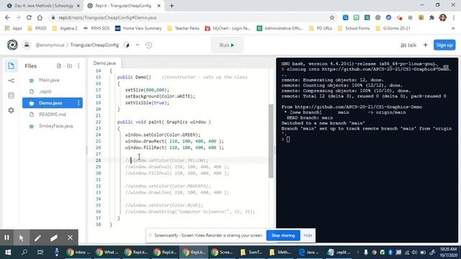Open School Forms bookmark folder
Viewport: 461px width, 259px height.
(x=354, y=28)
